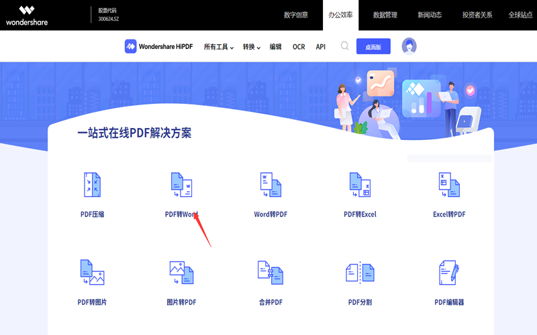
Task: Open the API menu item
Action: click(321, 47)
